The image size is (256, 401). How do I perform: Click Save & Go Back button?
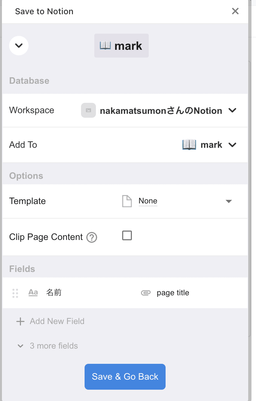(x=125, y=377)
